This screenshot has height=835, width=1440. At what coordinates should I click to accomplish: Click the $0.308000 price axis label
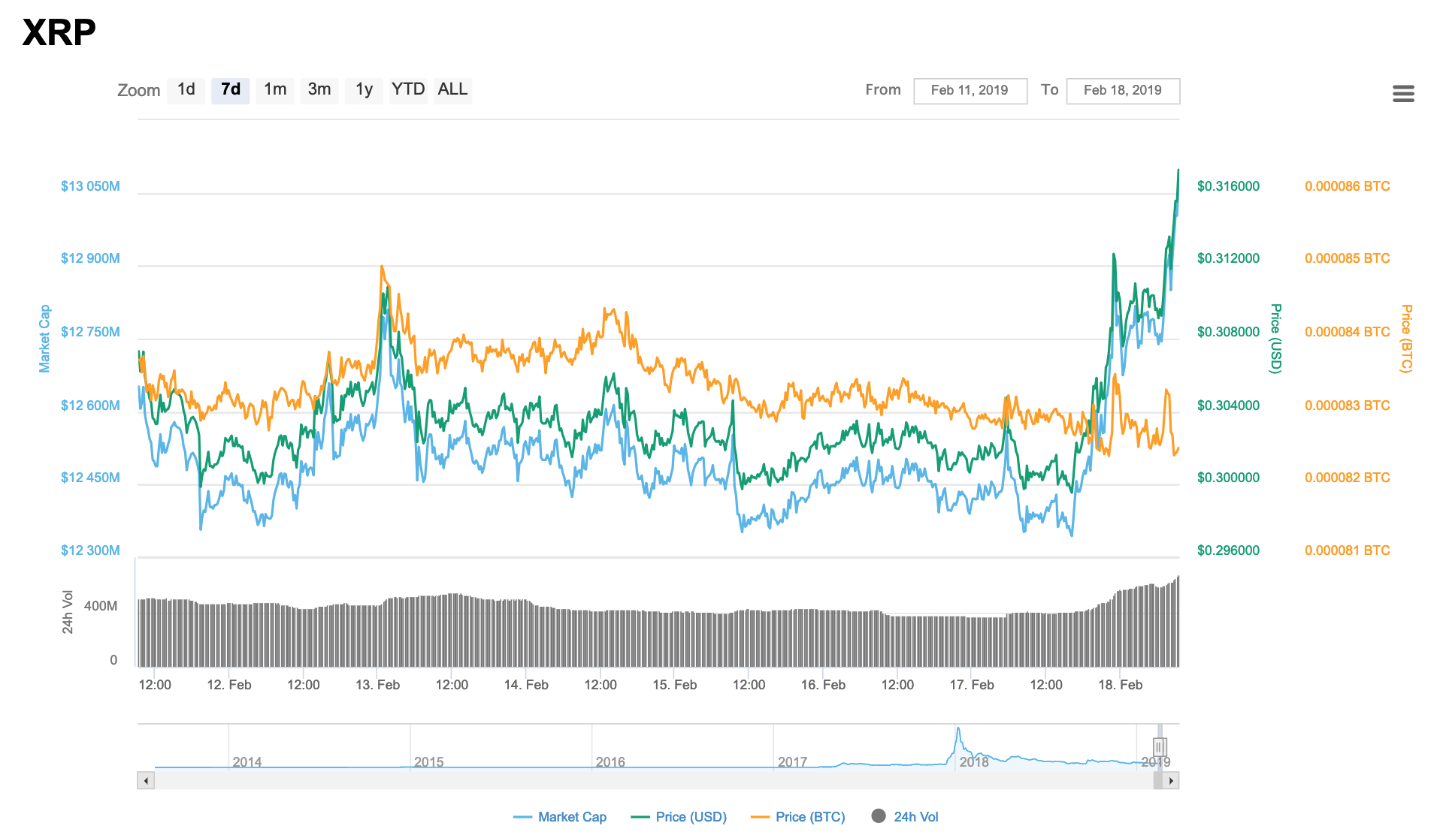pyautogui.click(x=1228, y=332)
